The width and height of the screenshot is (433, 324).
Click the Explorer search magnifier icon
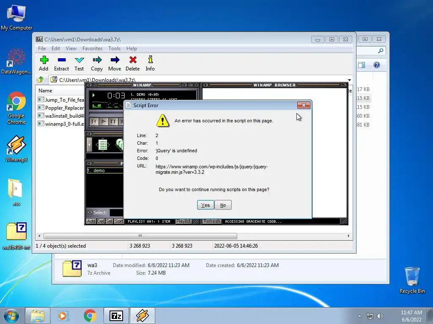[381, 51]
